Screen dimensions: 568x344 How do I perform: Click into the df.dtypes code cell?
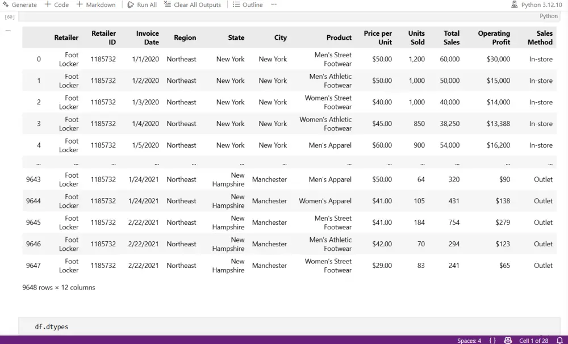(289, 326)
